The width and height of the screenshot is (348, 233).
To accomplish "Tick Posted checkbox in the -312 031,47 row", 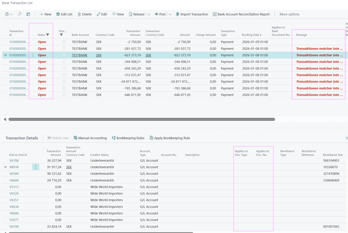I will point(64,75).
